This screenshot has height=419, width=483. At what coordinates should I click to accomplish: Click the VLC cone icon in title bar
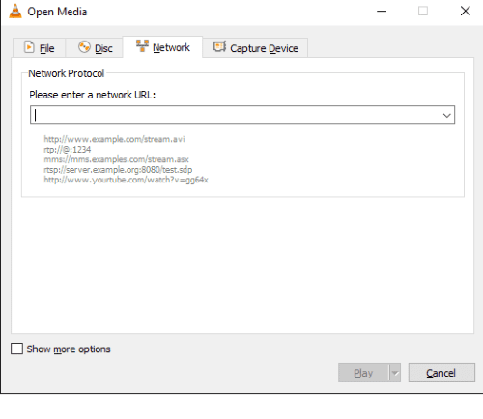point(14,11)
